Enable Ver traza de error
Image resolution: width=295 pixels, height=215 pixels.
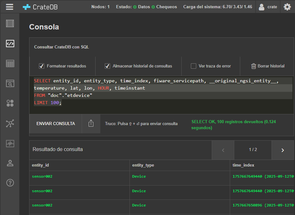(193, 66)
